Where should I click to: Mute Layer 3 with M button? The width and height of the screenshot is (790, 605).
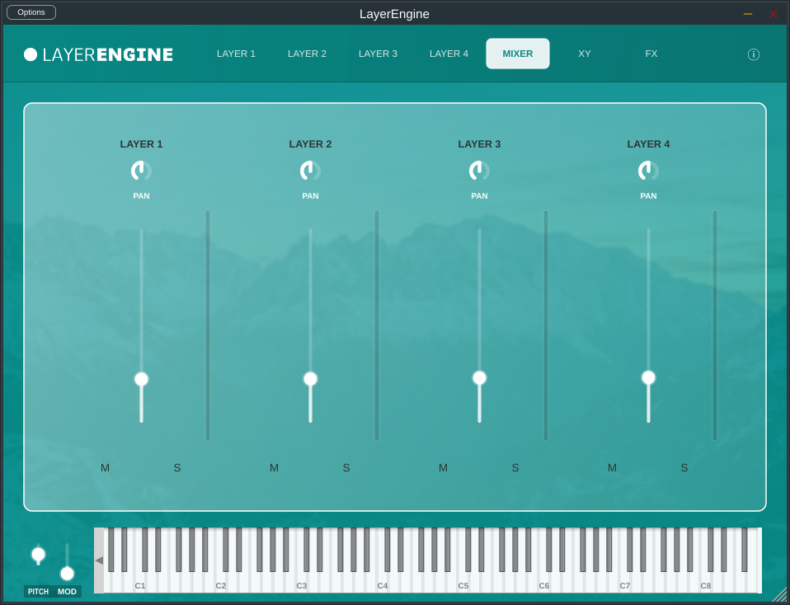point(443,468)
